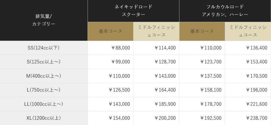This screenshot has width=271, height=125.
Task: Click 基本コース under フルカウルロード
Action: 202,31
